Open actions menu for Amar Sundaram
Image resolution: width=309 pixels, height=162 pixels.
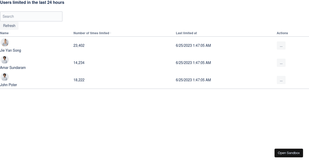point(281,63)
